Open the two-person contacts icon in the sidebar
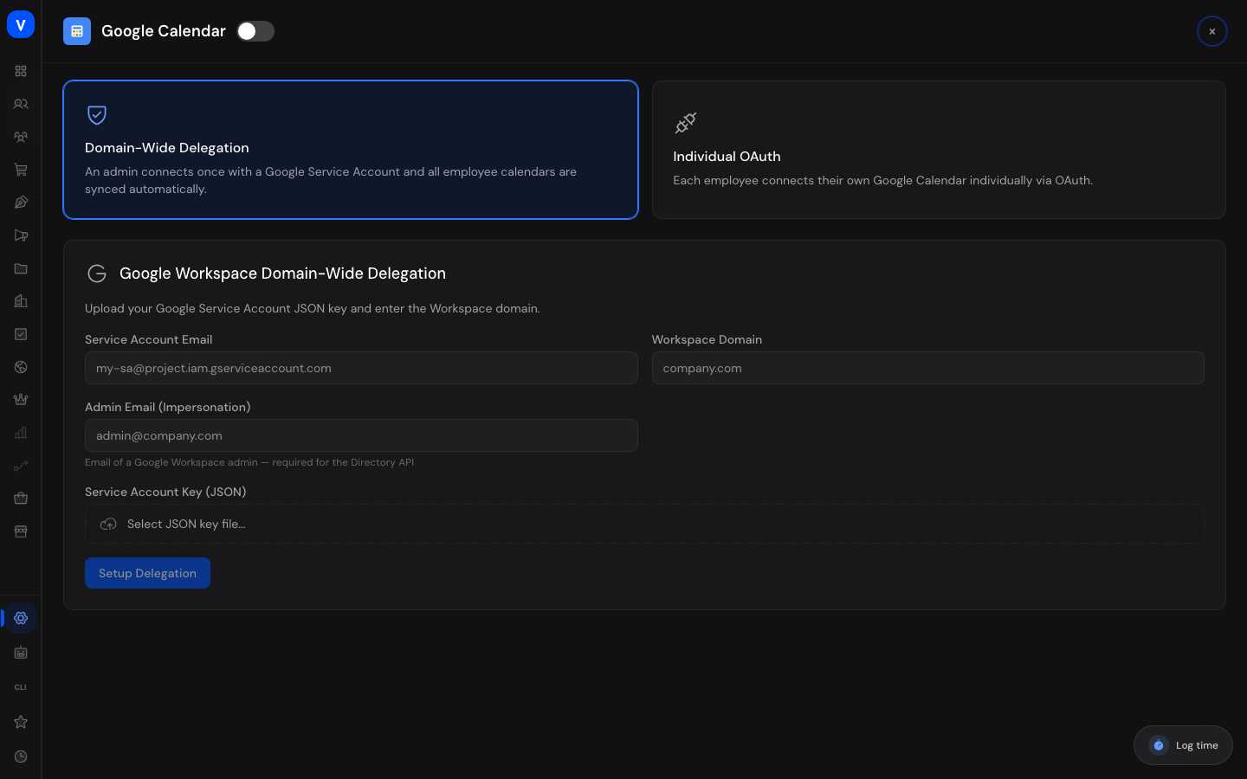The image size is (1247, 779). [x=21, y=104]
